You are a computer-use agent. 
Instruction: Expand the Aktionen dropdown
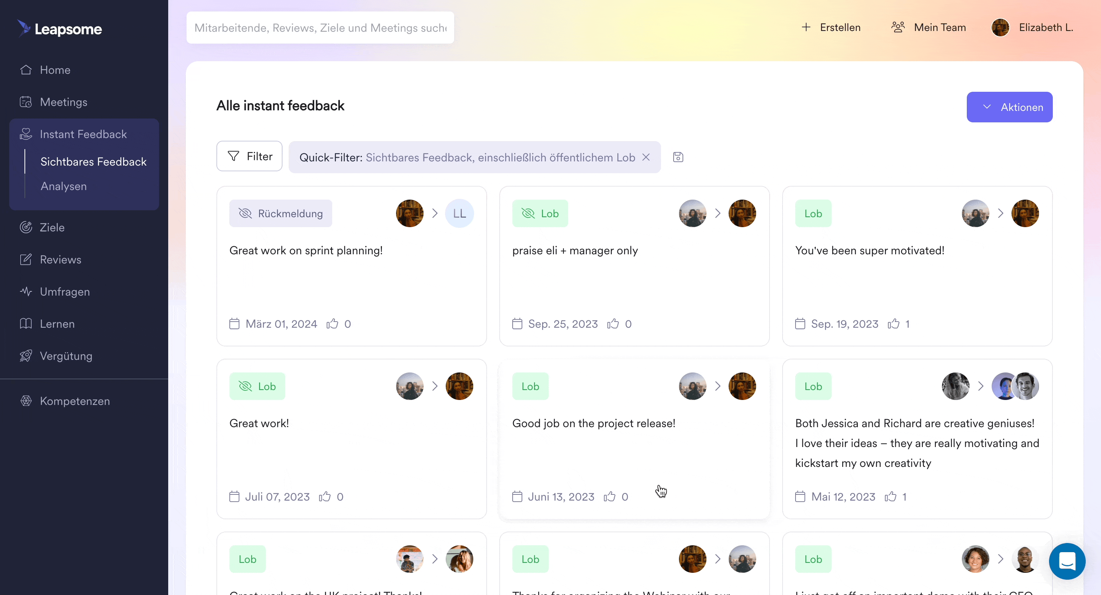tap(1009, 107)
